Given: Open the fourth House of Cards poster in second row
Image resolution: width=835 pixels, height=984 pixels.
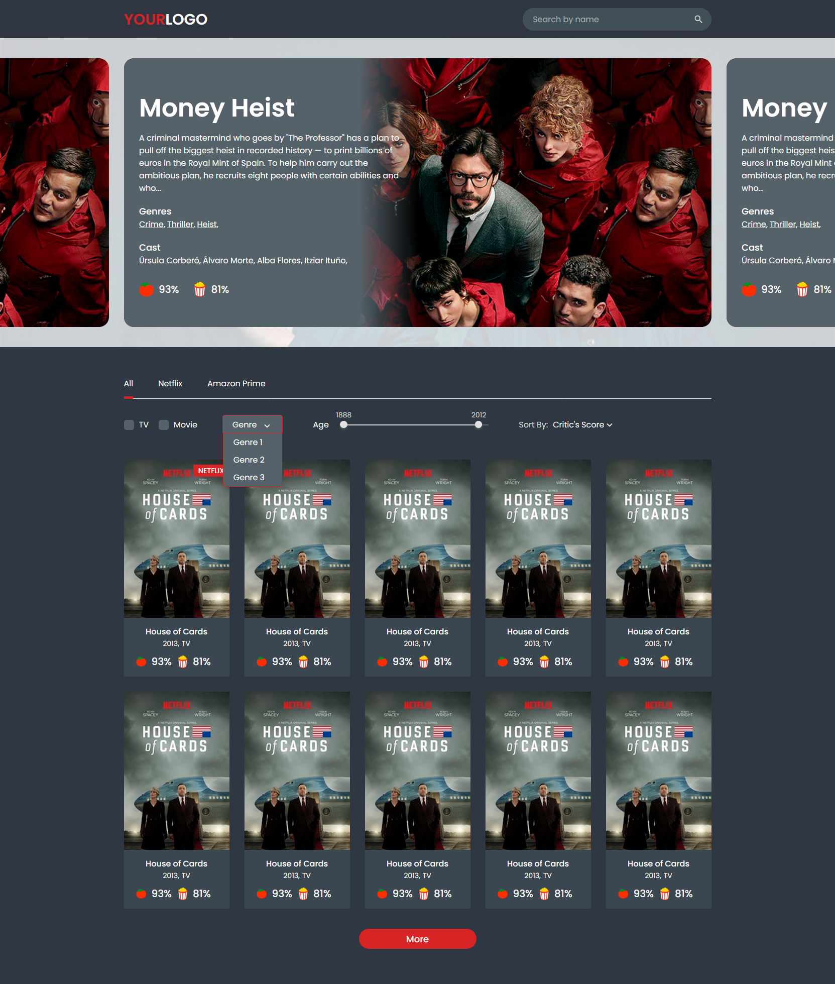Looking at the screenshot, I should click(538, 771).
